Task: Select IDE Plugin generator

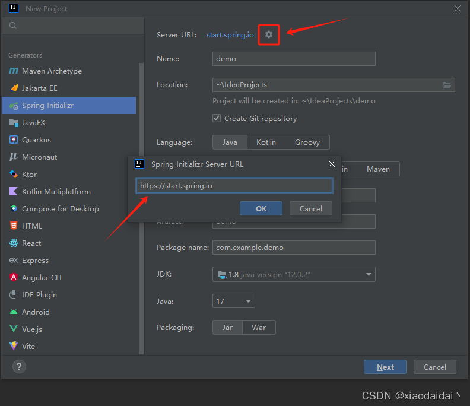Action: [69, 295]
